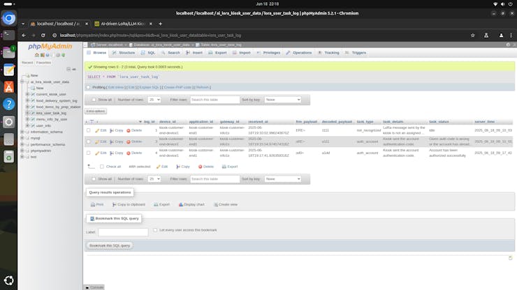This screenshot has height=290, width=517.
Task: Click Copy to clipboard in results operations
Action: point(128,204)
